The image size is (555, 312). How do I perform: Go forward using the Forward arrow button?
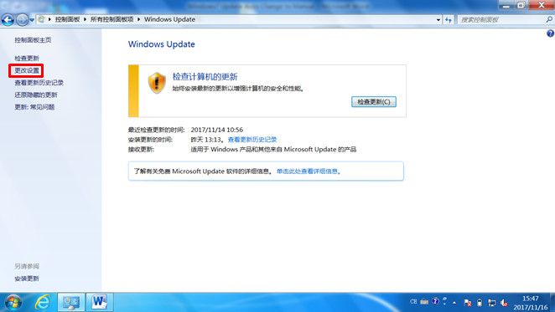pyautogui.click(x=22, y=20)
